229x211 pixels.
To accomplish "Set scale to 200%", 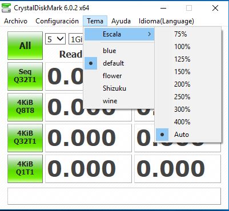I will tap(188, 84).
